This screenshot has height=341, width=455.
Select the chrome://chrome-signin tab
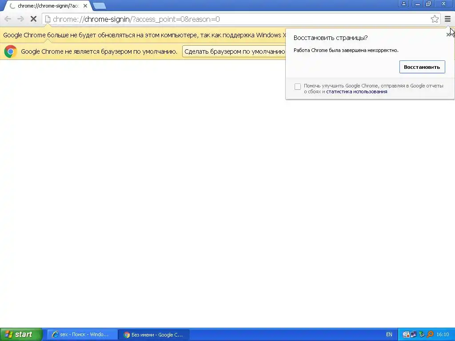click(x=48, y=6)
